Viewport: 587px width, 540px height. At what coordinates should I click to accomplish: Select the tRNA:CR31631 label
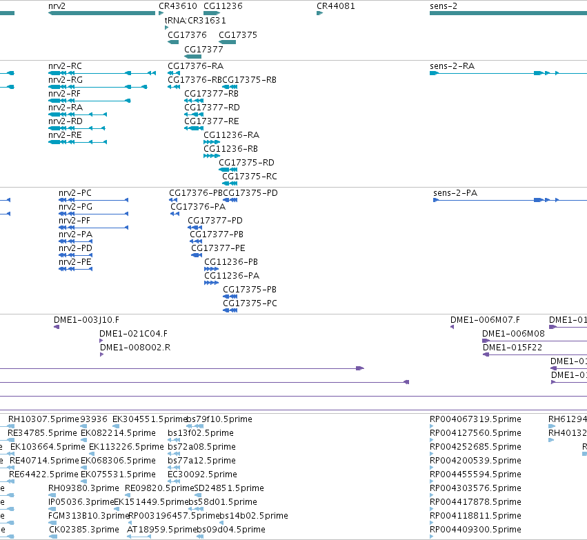(x=195, y=20)
